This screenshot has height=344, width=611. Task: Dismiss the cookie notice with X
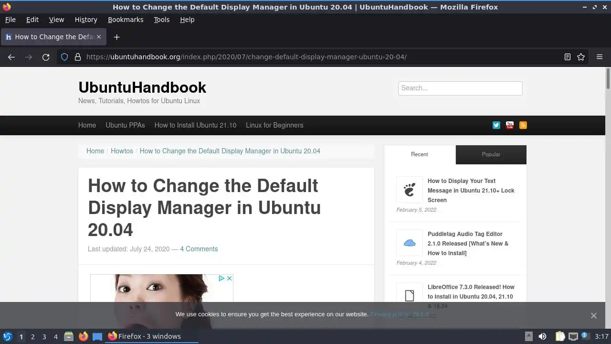click(x=593, y=315)
